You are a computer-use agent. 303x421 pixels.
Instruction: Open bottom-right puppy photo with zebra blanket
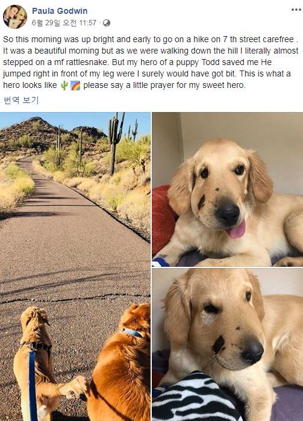228,345
